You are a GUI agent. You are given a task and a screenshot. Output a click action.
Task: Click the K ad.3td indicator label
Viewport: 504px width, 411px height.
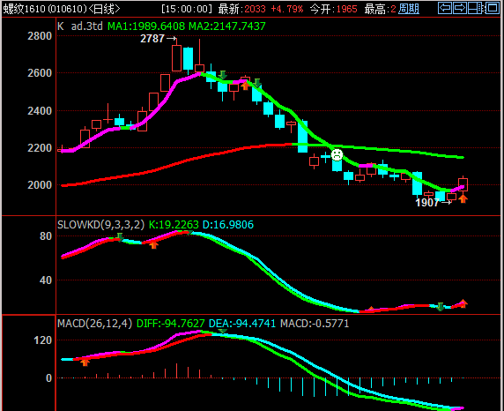[79, 26]
